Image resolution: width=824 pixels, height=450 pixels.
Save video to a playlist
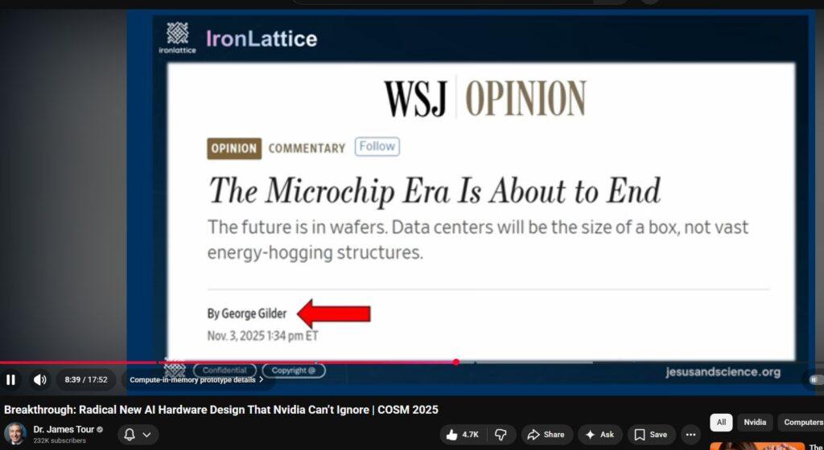(651, 435)
